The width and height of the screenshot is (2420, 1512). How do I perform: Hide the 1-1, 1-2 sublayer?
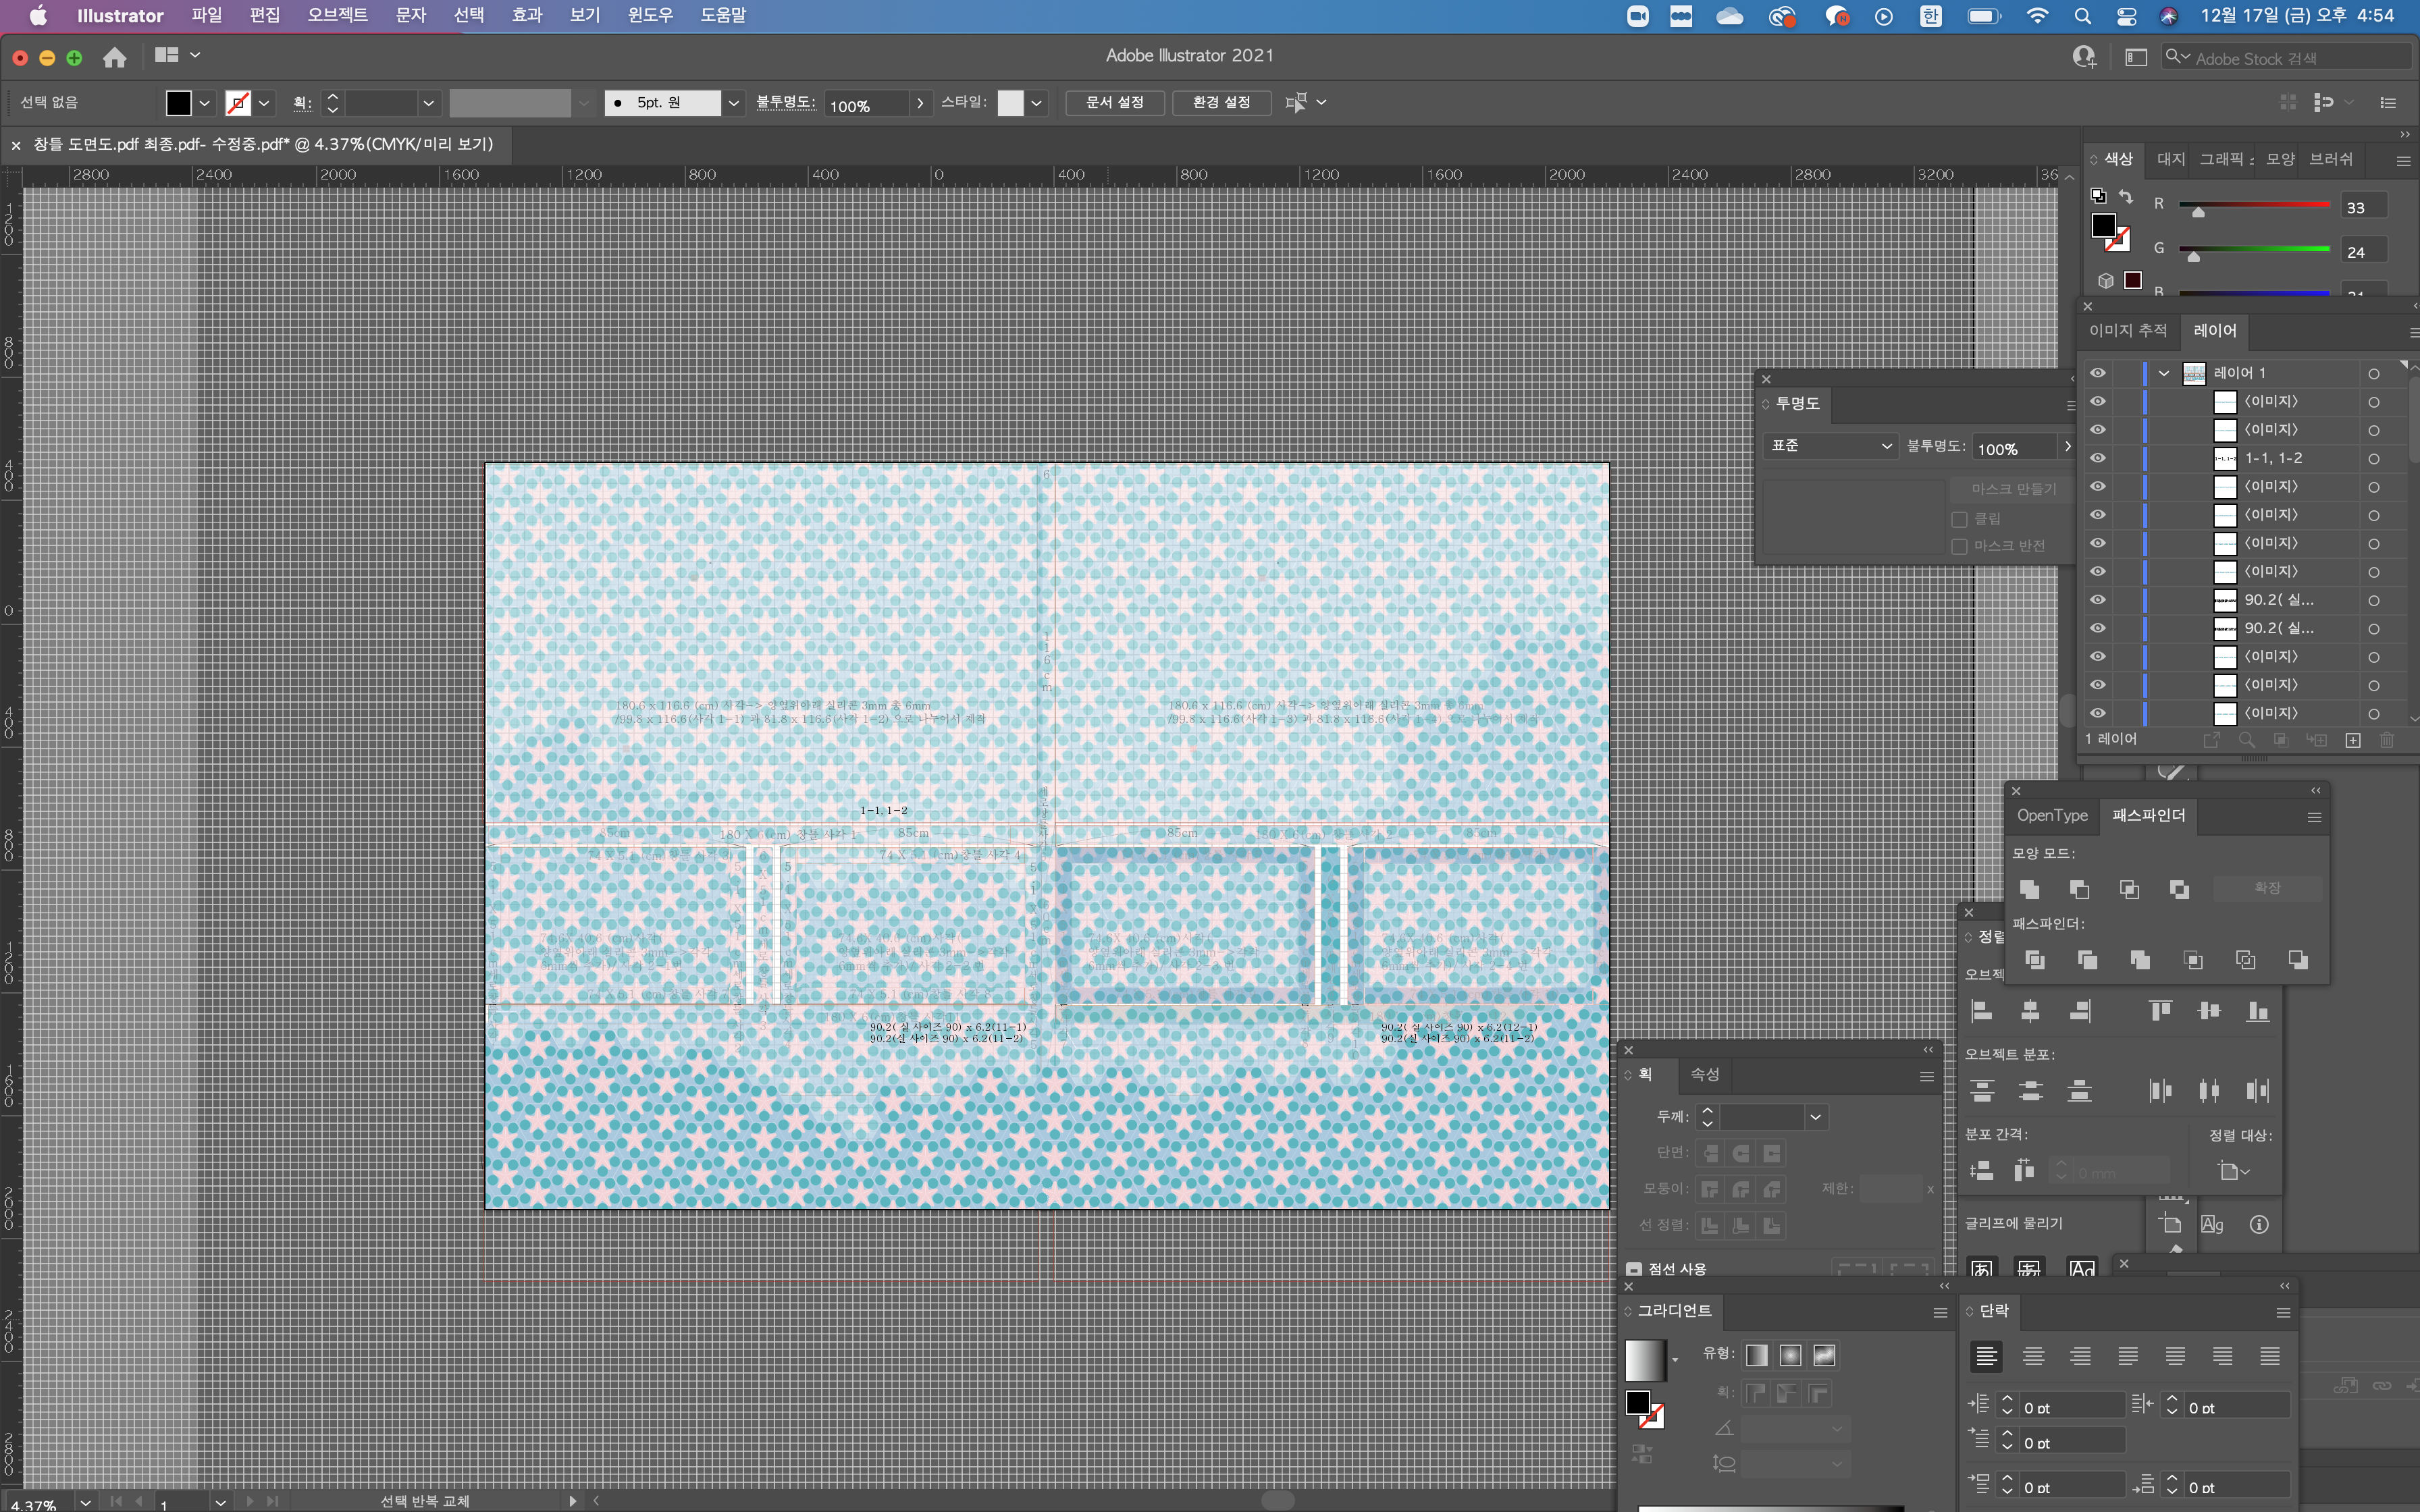pos(2098,458)
